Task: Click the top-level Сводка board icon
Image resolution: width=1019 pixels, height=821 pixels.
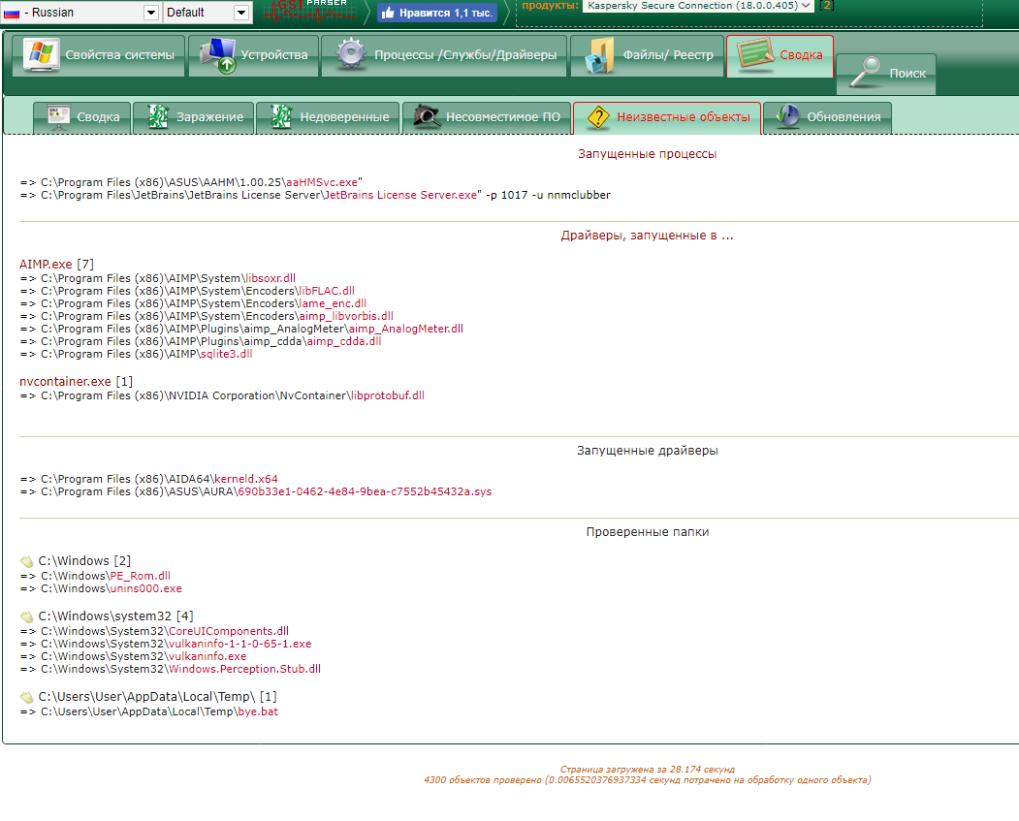Action: [754, 55]
